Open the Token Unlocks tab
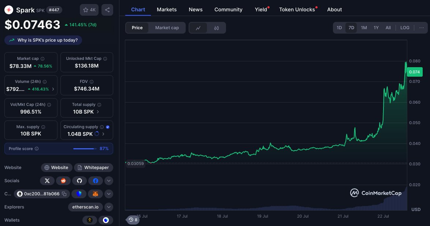The width and height of the screenshot is (430, 226). 297,9
